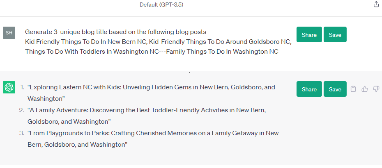Screen dimensions: 382x168
Task: Mark the response with thumbs down
Action: point(376,89)
